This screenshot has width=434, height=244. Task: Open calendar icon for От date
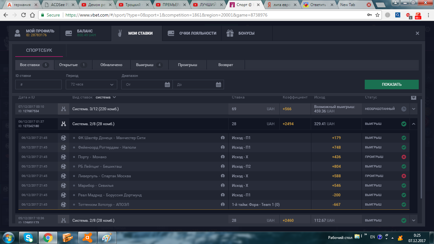[x=167, y=85]
